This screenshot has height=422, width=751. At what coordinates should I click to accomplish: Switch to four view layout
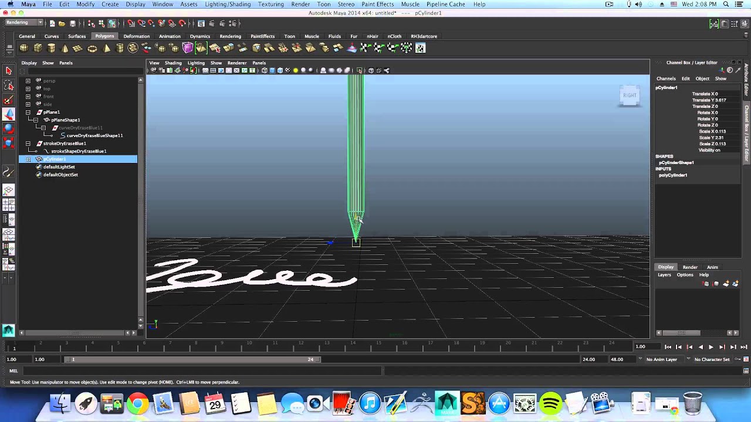[8, 205]
